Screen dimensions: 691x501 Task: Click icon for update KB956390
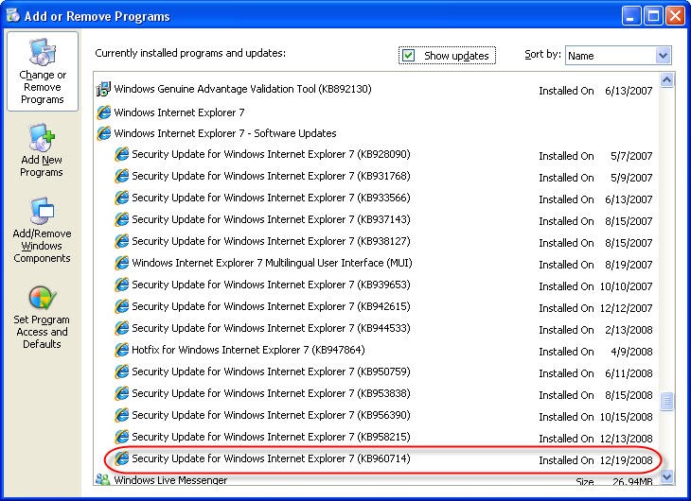click(121, 415)
